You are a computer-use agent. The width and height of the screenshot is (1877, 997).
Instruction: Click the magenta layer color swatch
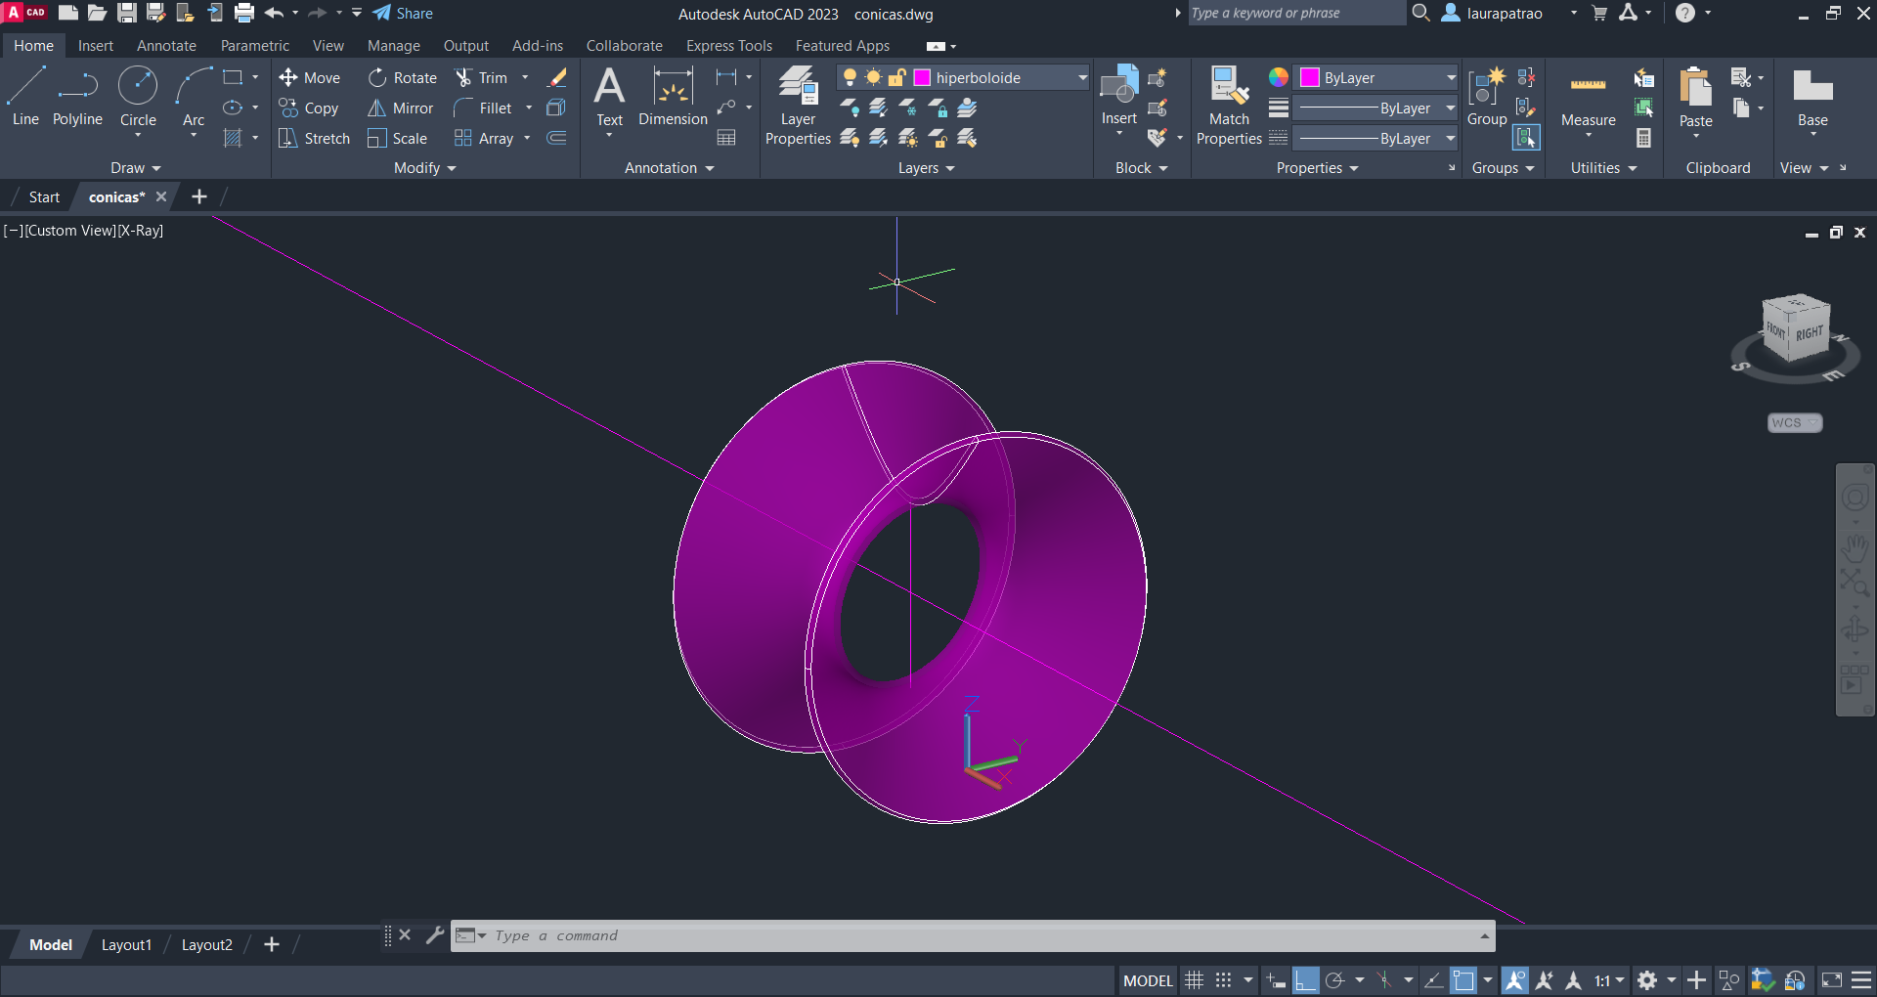click(x=922, y=78)
